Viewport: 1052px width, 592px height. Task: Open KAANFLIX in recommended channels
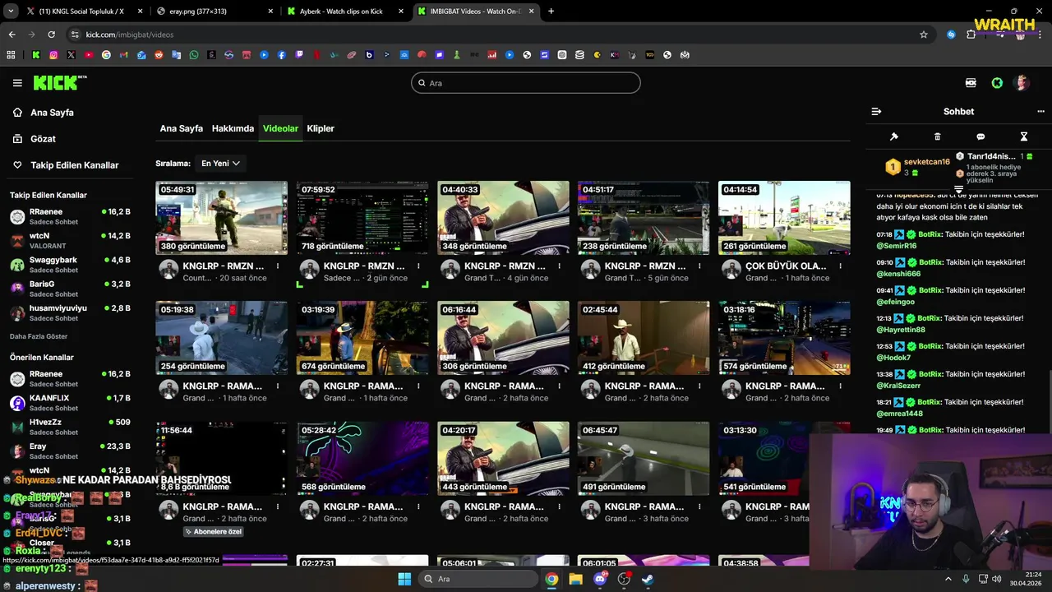(70, 403)
